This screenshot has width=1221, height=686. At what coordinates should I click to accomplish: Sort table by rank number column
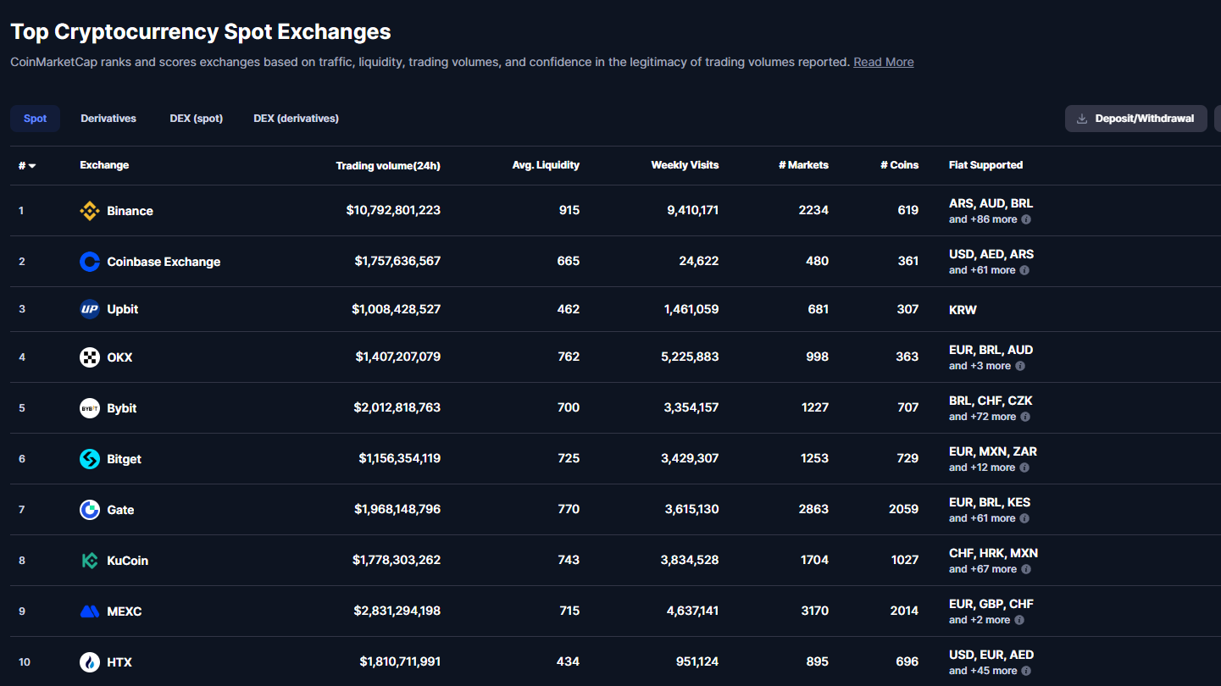click(27, 165)
